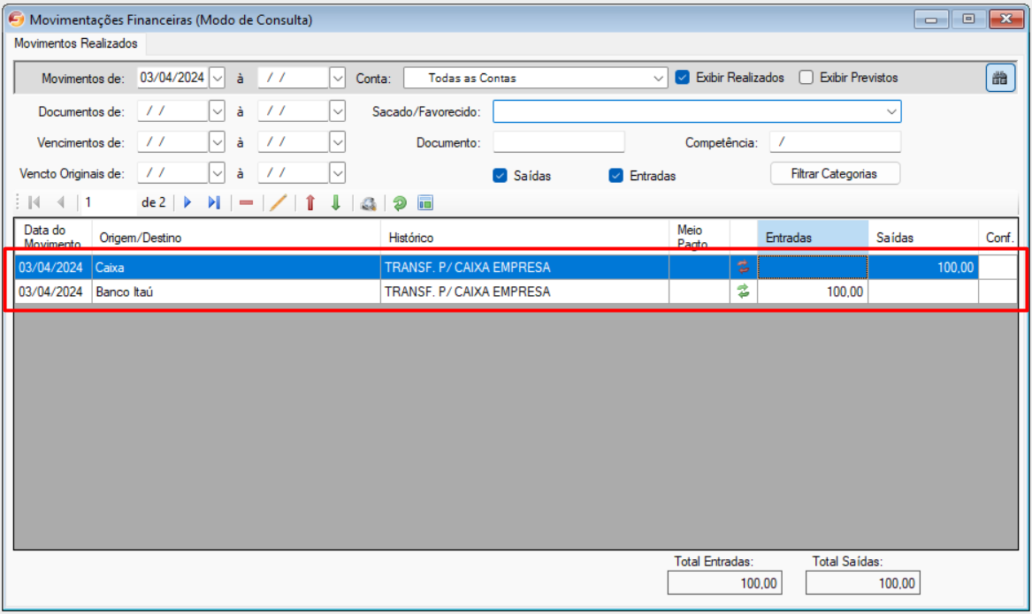Image resolution: width=1032 pixels, height=614 pixels.
Task: Expand the Conta combo box
Action: click(x=658, y=78)
